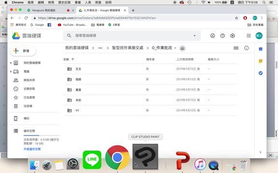This screenshot has width=278, height=173.
Task: Reverse the name sort direction arrow
Action: click(73, 59)
